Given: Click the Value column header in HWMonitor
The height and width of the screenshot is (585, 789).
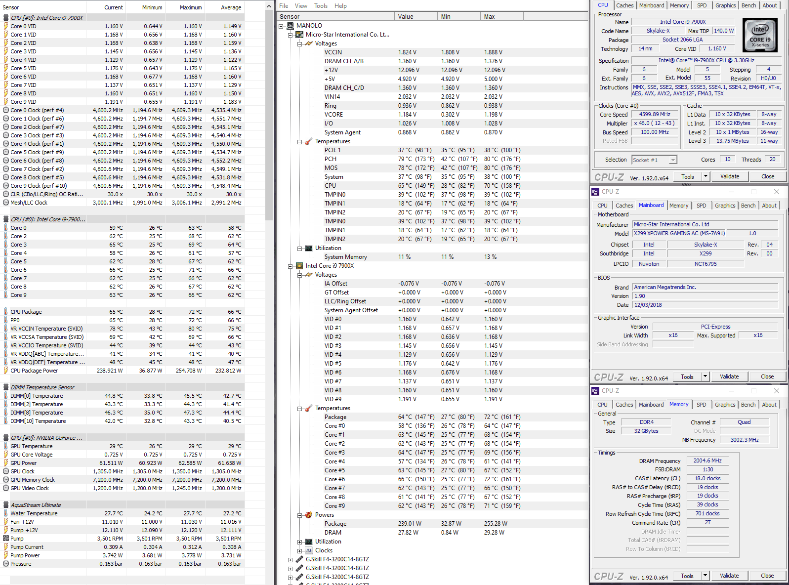Looking at the screenshot, I should click(x=415, y=17).
